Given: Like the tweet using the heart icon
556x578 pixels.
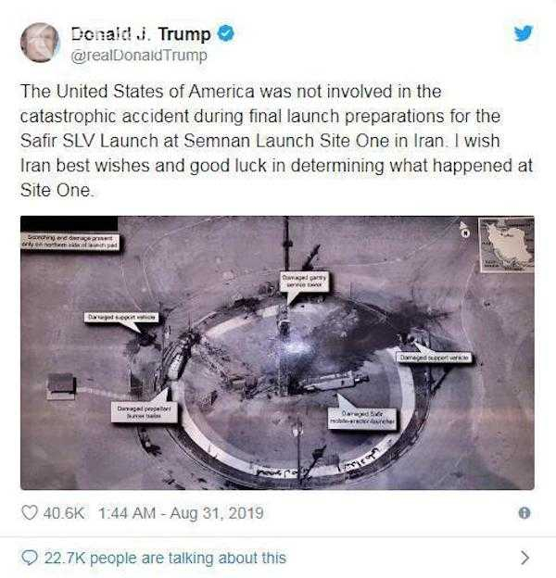Looking at the screenshot, I should [x=30, y=513].
